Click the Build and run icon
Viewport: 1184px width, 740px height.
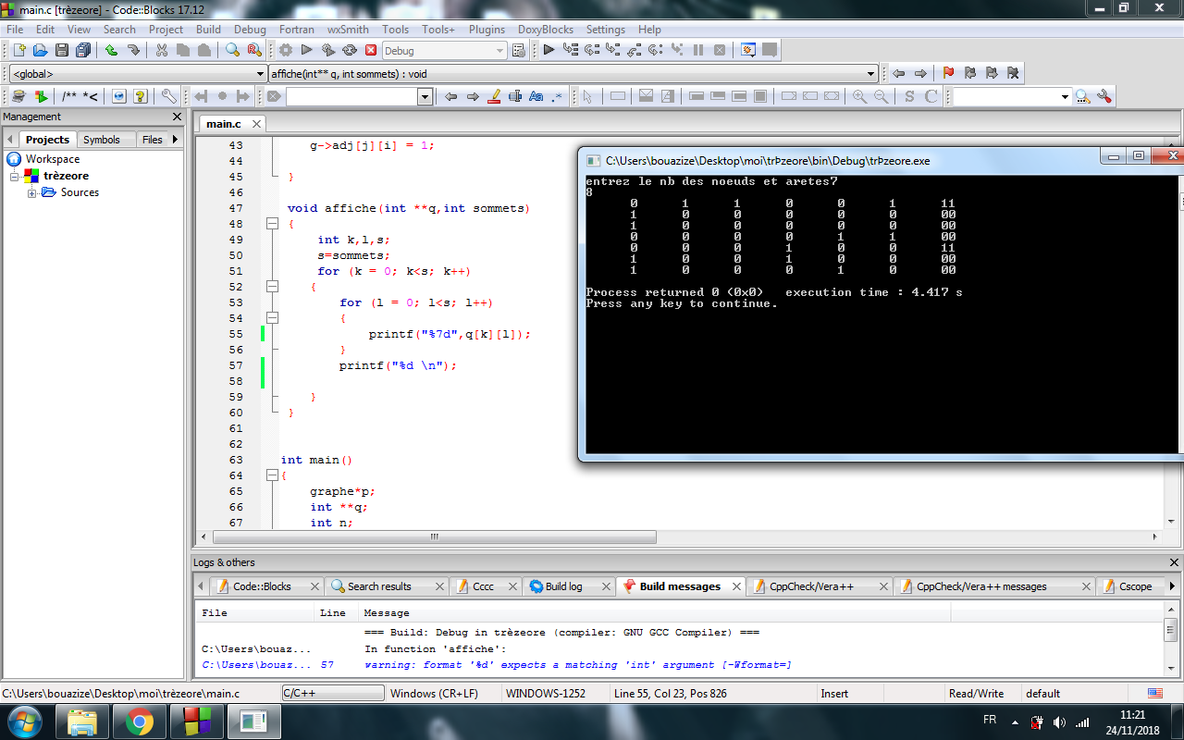pyautogui.click(x=328, y=50)
